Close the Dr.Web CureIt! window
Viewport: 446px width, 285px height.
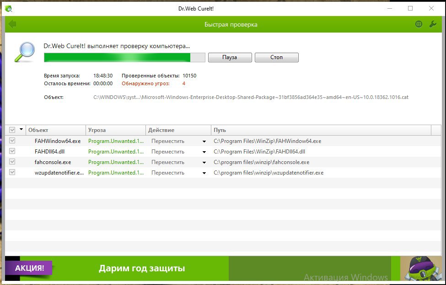(431, 9)
